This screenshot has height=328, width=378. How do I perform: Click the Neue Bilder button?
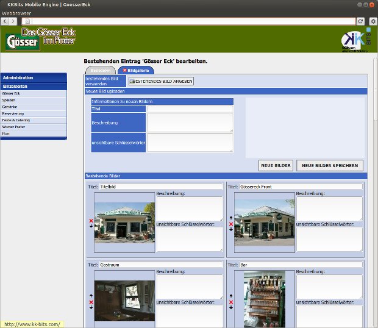tap(276, 166)
